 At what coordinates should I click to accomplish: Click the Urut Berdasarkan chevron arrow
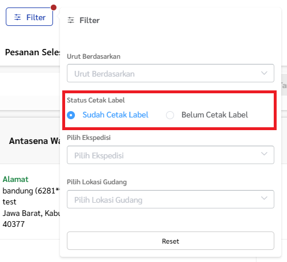264,73
